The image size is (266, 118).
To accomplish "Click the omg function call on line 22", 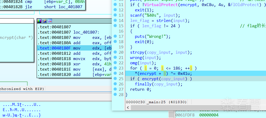I will 134,63.
